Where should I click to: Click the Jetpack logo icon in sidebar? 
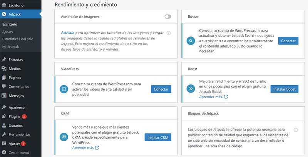pos(4,14)
